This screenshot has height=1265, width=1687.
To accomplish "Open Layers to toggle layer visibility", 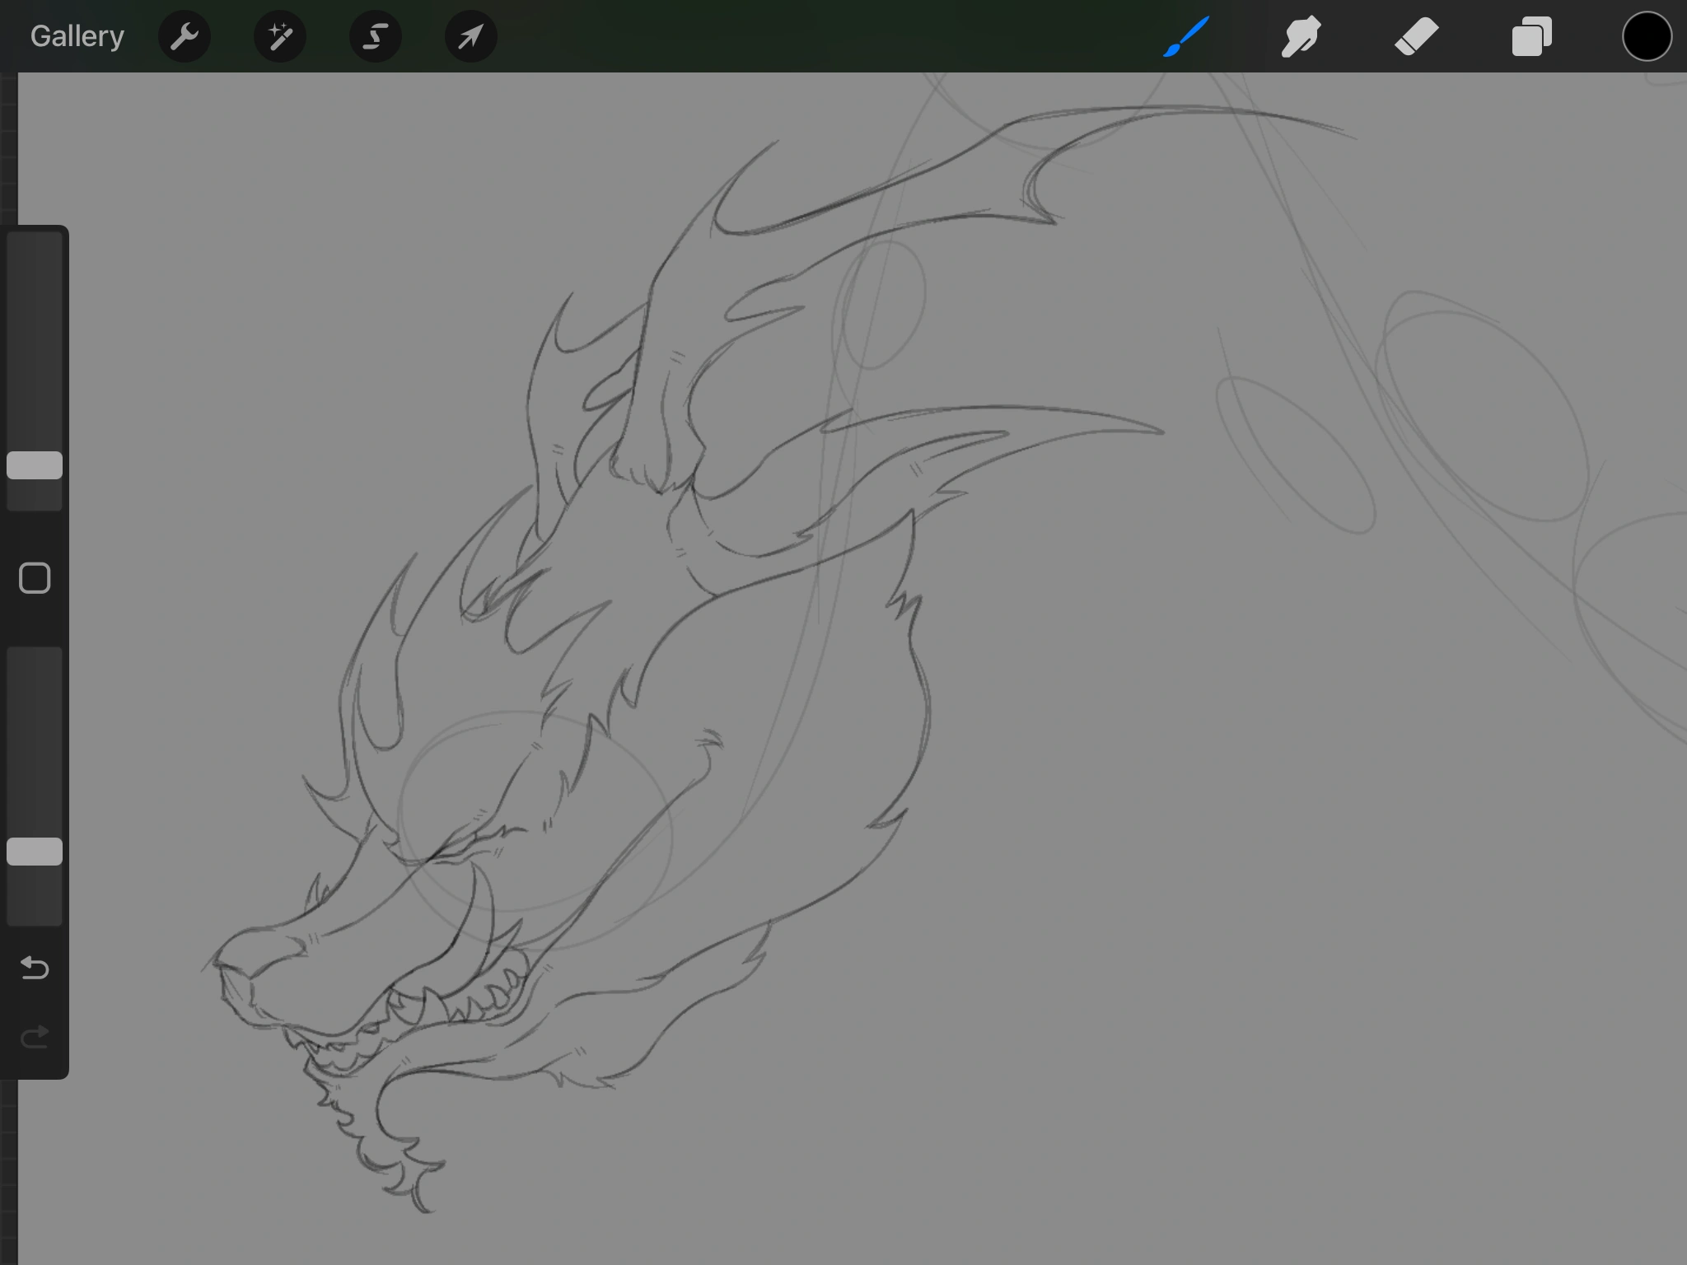I will tap(1531, 35).
